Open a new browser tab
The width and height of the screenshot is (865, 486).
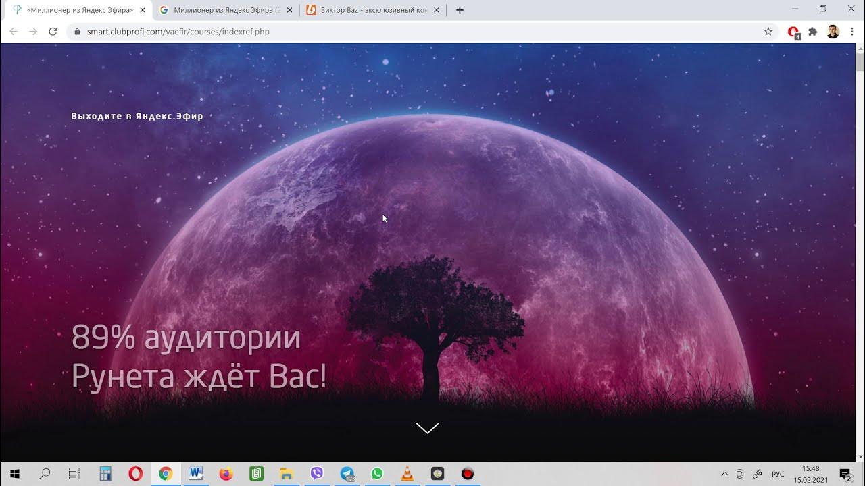pos(460,10)
